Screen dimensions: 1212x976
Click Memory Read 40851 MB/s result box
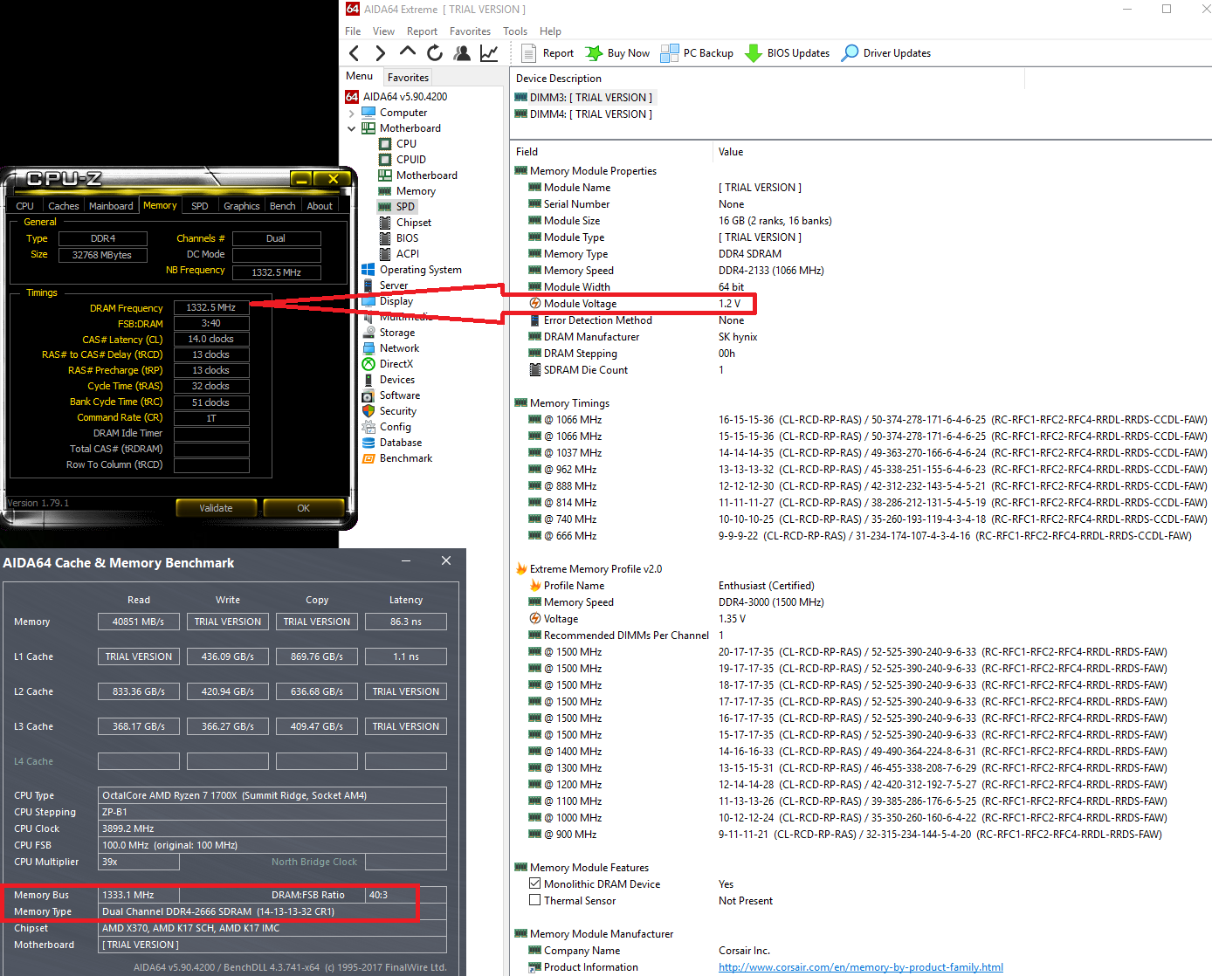click(x=139, y=622)
